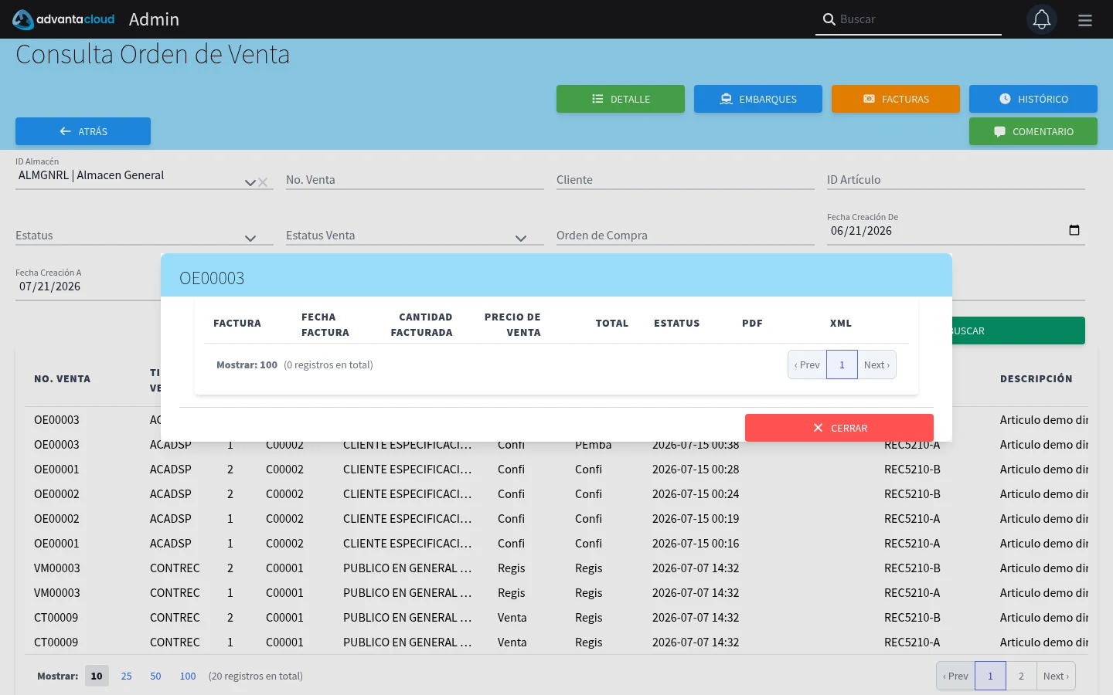Click the No. Venta field
The height and width of the screenshot is (695, 1113).
pos(415,180)
